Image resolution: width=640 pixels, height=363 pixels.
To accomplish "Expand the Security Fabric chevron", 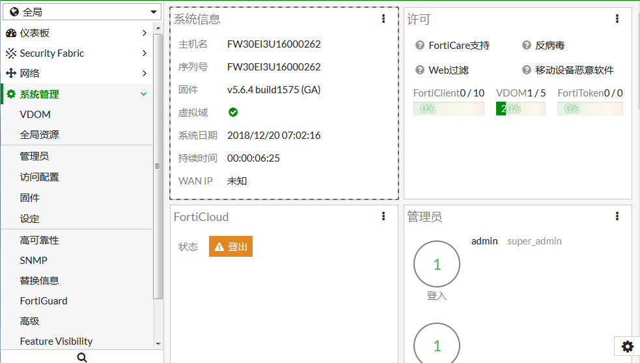I will click(144, 53).
